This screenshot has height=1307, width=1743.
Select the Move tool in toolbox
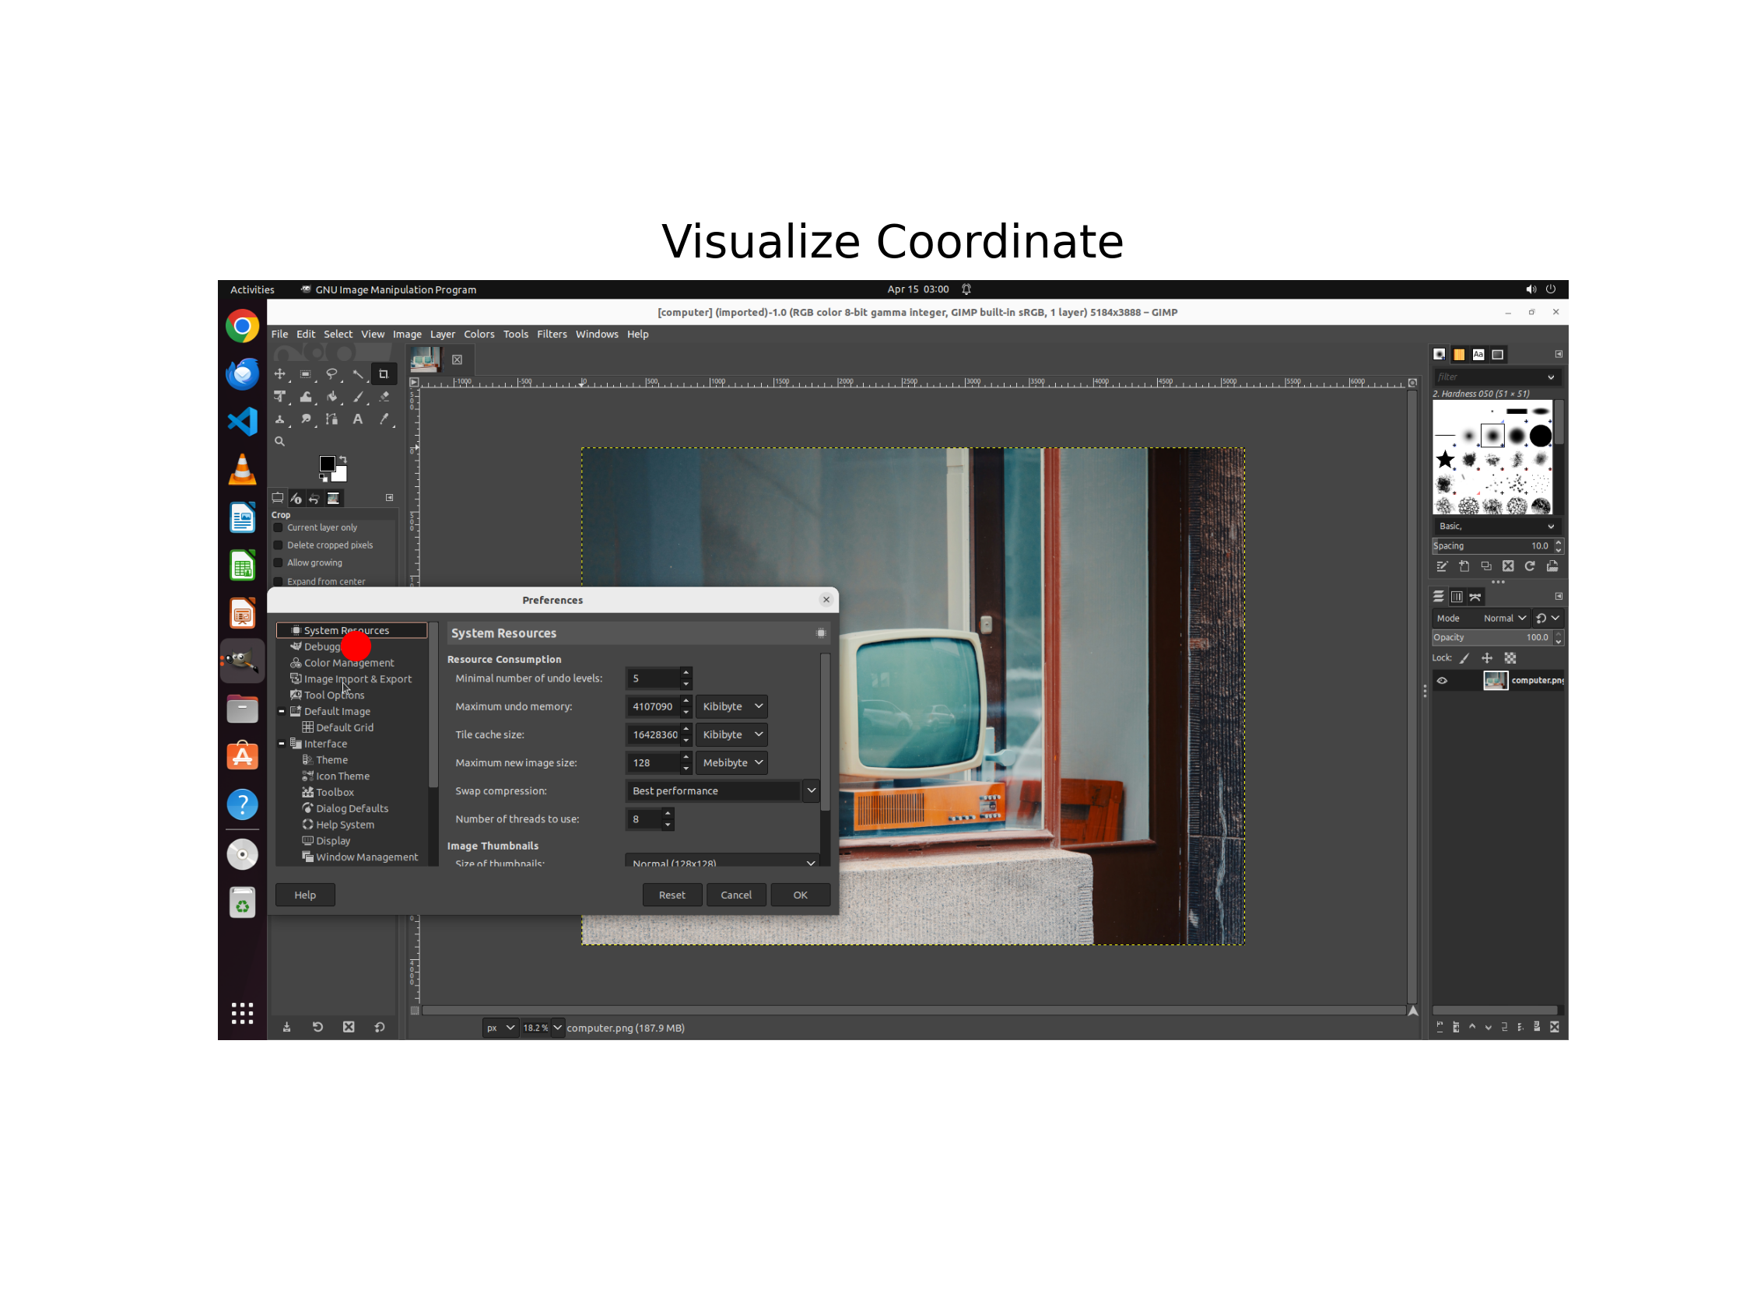tap(279, 374)
